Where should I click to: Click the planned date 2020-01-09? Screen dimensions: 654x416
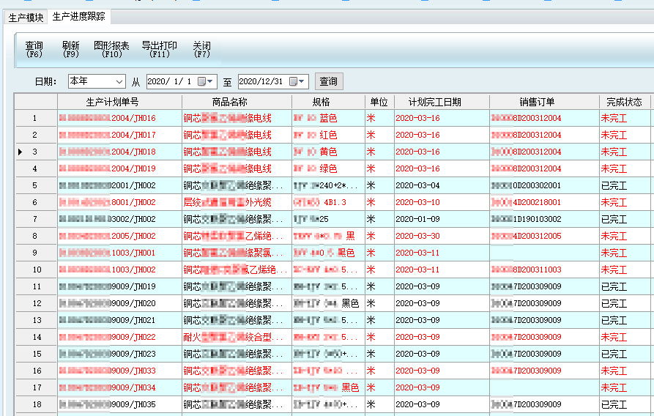pos(442,219)
